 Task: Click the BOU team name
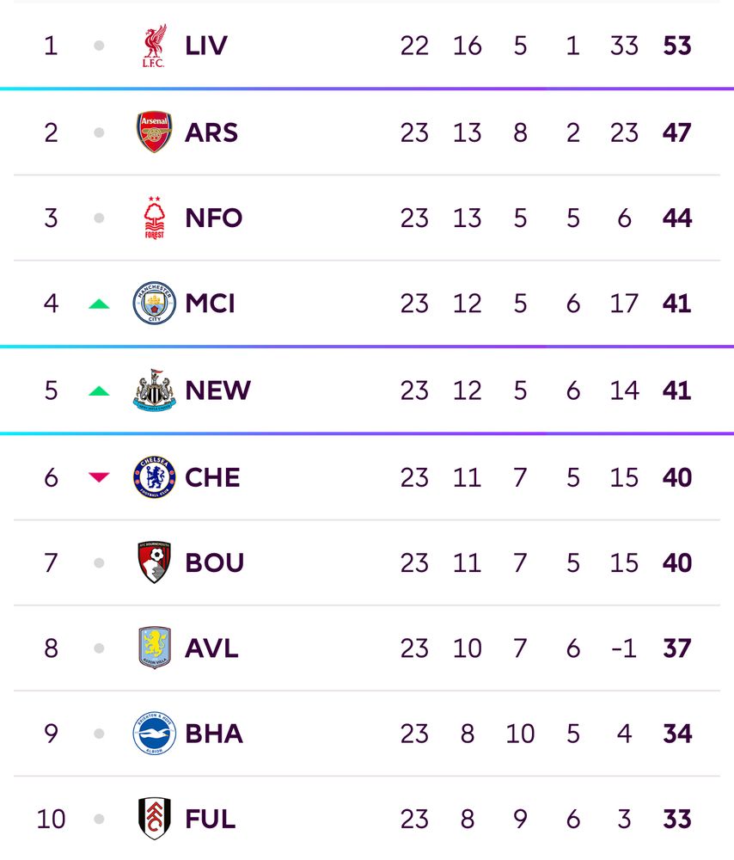(215, 562)
